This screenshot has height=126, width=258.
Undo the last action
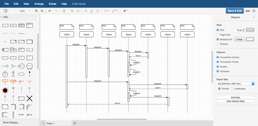50,11
